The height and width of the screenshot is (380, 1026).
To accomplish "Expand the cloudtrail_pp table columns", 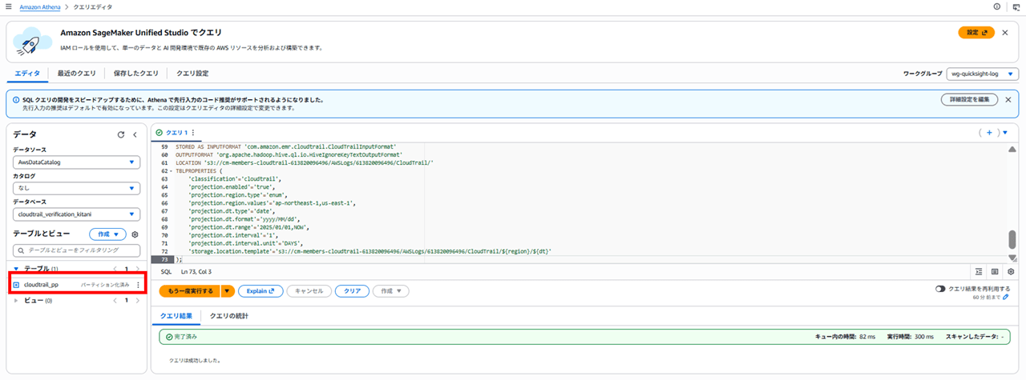I will tap(16, 285).
